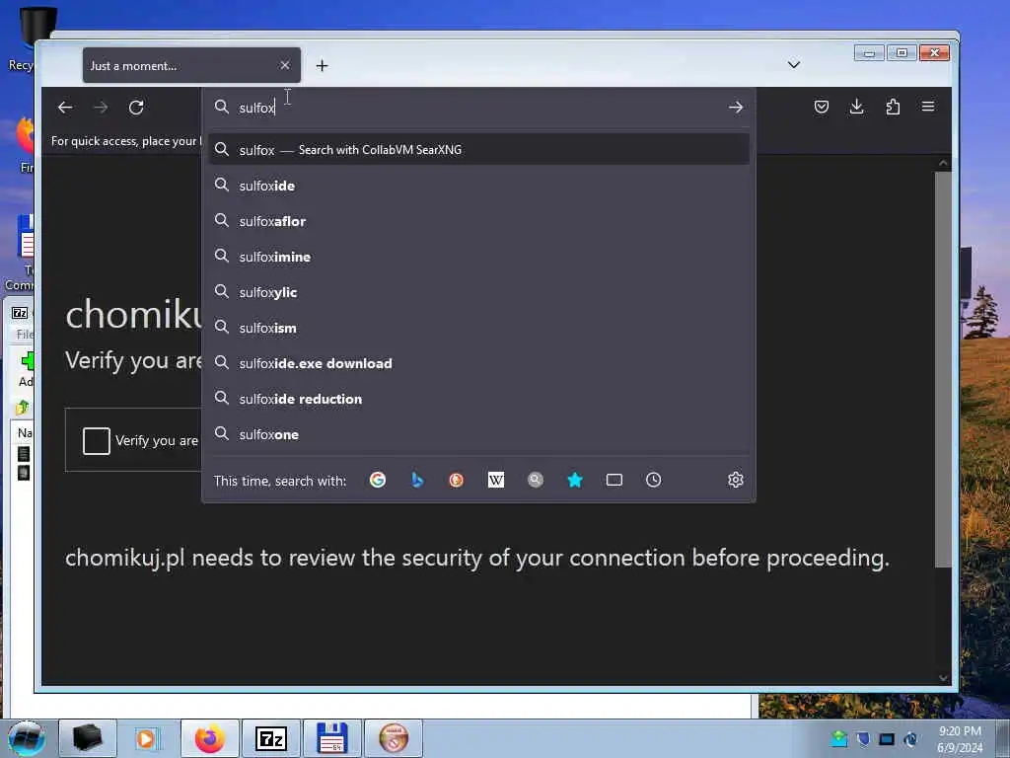This screenshot has width=1010, height=758.
Task: Open the Downloads panel icon
Action: coord(857,107)
